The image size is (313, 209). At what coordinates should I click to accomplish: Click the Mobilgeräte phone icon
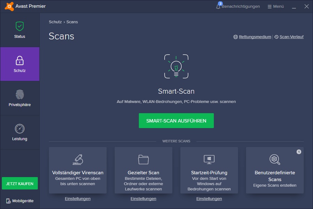[x=8, y=201]
